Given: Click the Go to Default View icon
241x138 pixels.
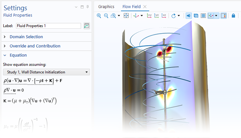Looking at the screenshot, I should click(136, 16).
